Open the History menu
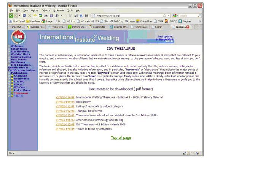274x171 pixels. point(35,11)
